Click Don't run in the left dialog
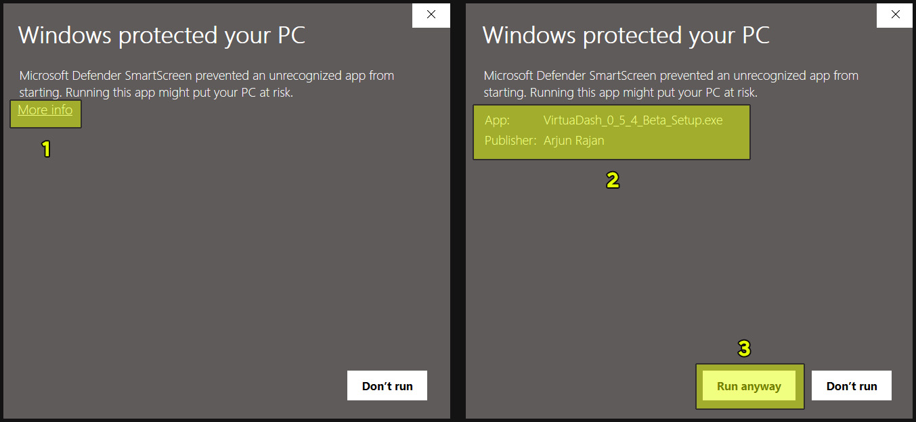This screenshot has width=916, height=422. (x=387, y=386)
